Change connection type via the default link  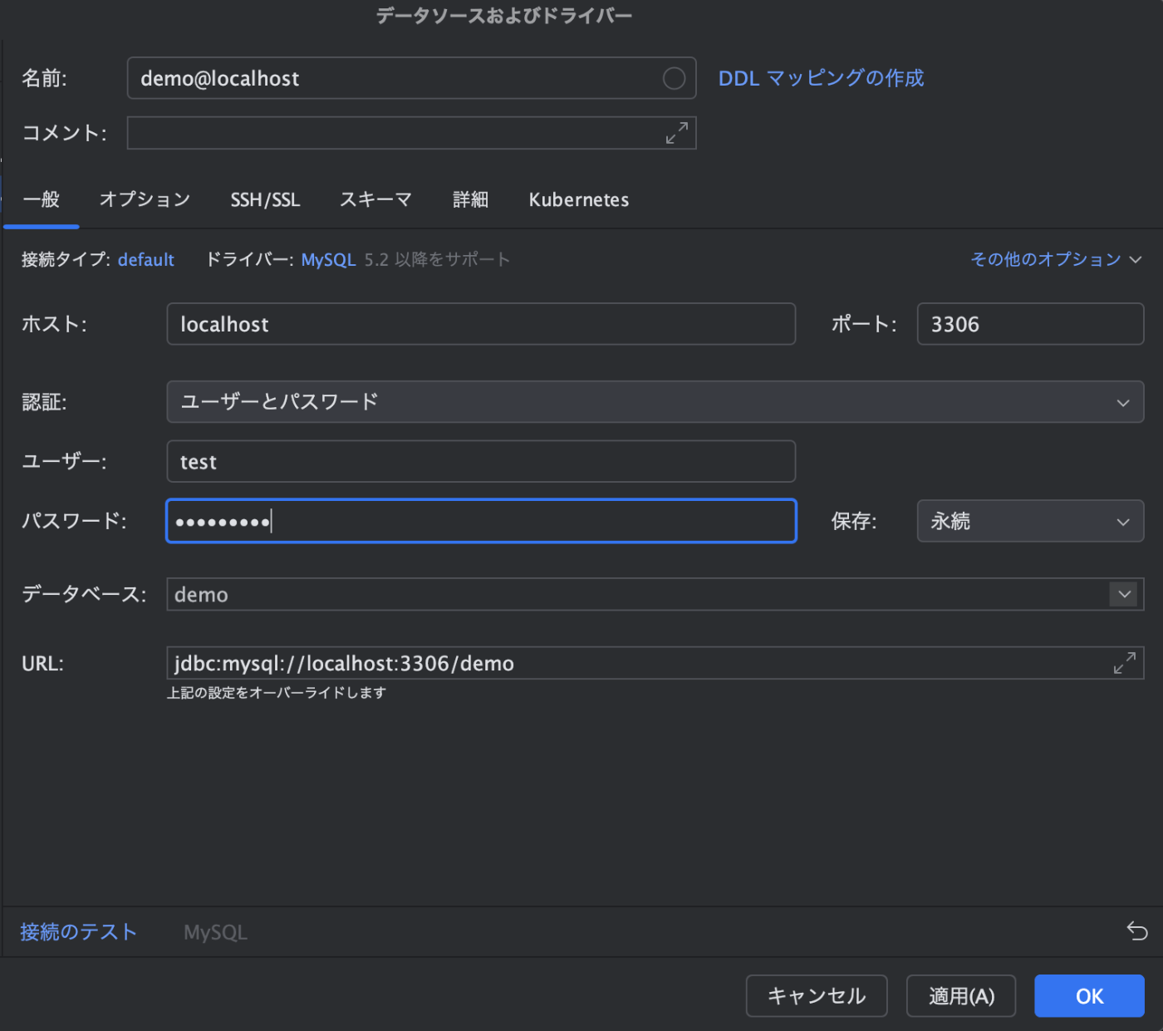point(145,259)
